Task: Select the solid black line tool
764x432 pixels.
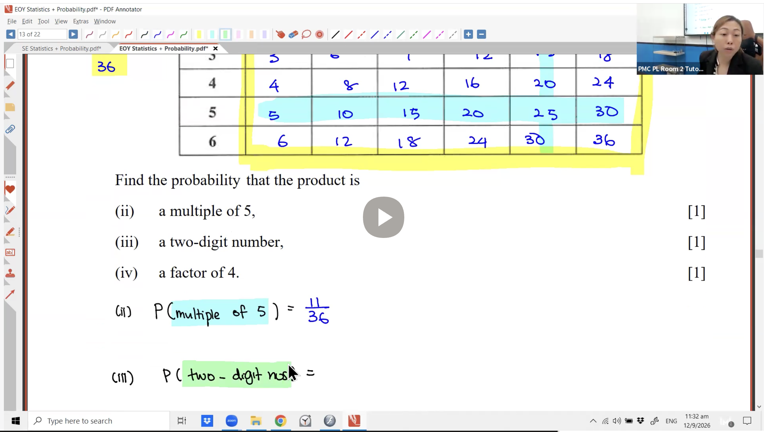Action: point(336,34)
